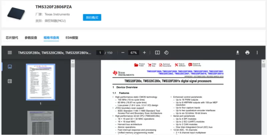Click the fit to page icon
This screenshot has height=135, width=267.
(158, 53)
